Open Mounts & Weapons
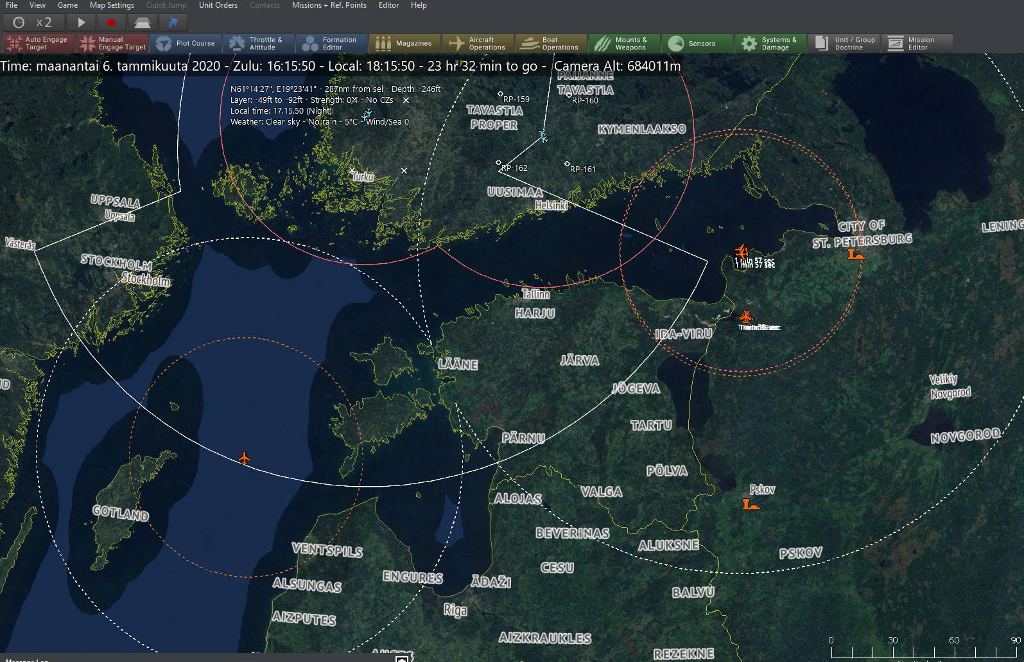 pos(624,43)
